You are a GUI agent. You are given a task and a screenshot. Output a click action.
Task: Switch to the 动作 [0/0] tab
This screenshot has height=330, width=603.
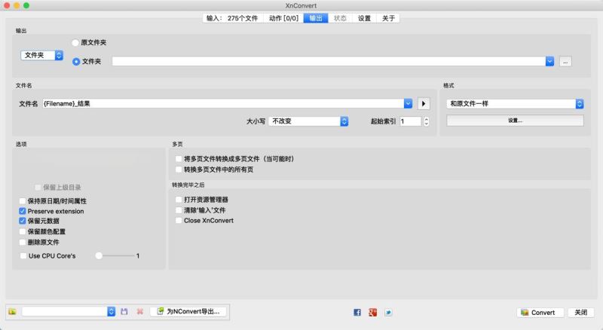(x=283, y=18)
